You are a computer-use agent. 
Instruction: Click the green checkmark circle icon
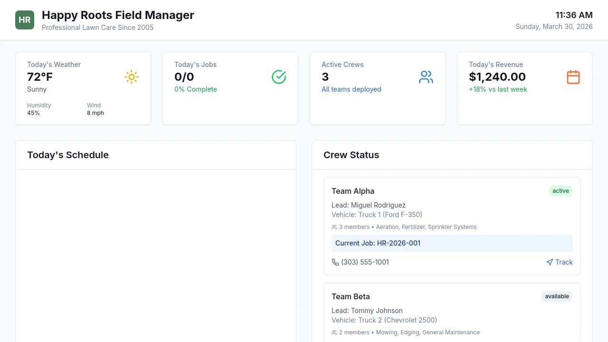[279, 77]
